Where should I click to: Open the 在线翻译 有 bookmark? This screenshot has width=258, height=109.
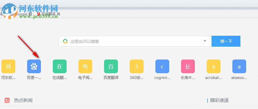tap(49, 14)
